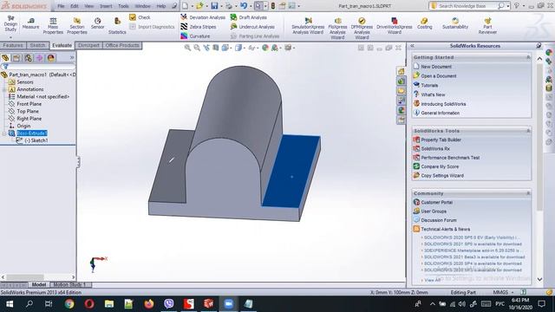
Task: Open Viber from Windows taskbar
Action: click(169, 303)
